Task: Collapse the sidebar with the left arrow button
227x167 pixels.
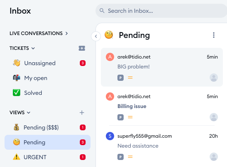Action: point(96,36)
